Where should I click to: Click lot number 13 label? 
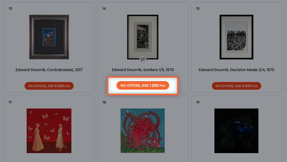(x=10, y=9)
